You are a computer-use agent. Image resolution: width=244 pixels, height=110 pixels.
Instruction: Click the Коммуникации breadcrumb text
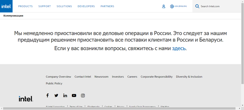tap(13, 16)
